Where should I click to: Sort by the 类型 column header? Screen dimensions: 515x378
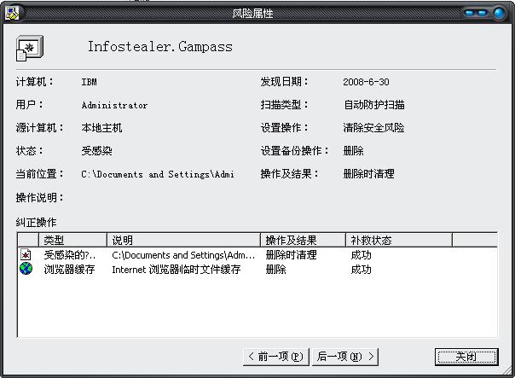pos(73,240)
